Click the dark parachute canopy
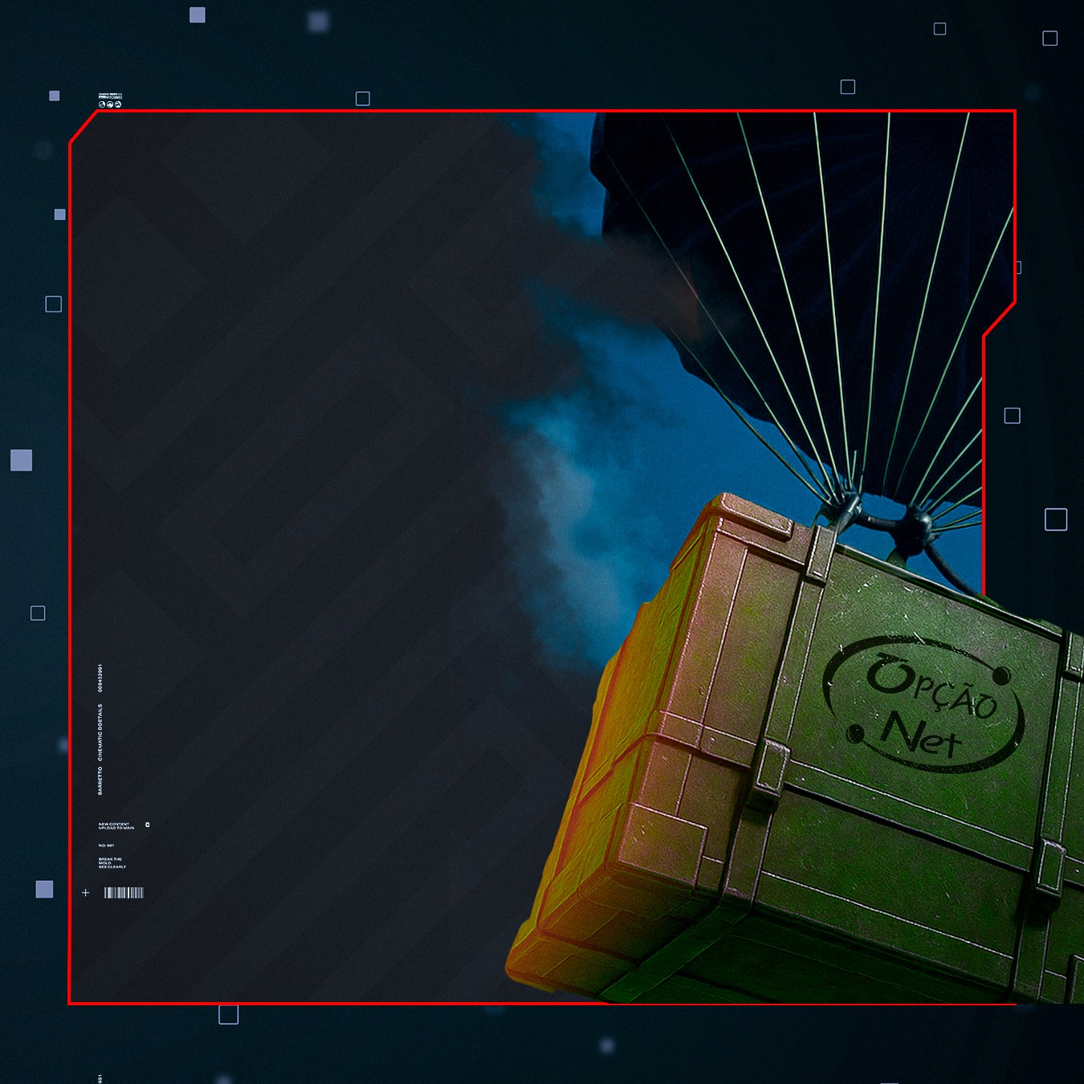The width and height of the screenshot is (1084, 1084). pos(803,265)
